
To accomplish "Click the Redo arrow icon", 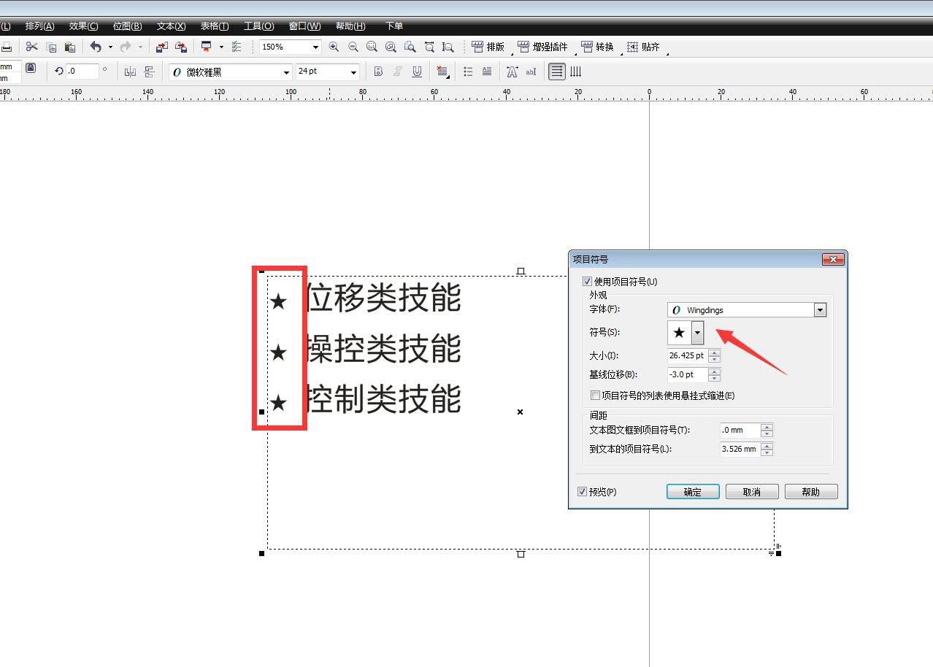I will click(126, 47).
